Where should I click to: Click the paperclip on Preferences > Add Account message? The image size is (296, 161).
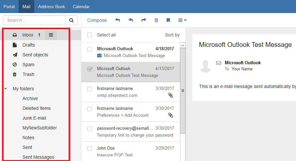pos(171,115)
